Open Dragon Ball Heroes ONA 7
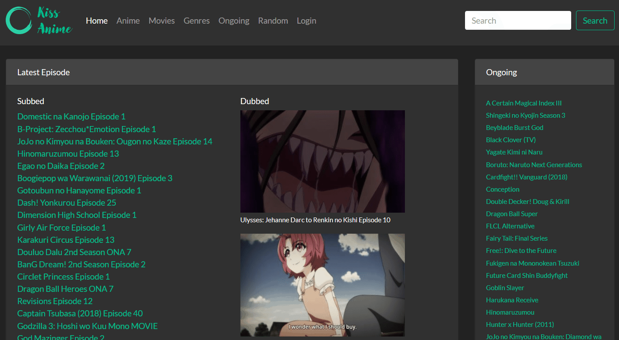Screen dimensions: 619x340 pyautogui.click(x=65, y=289)
